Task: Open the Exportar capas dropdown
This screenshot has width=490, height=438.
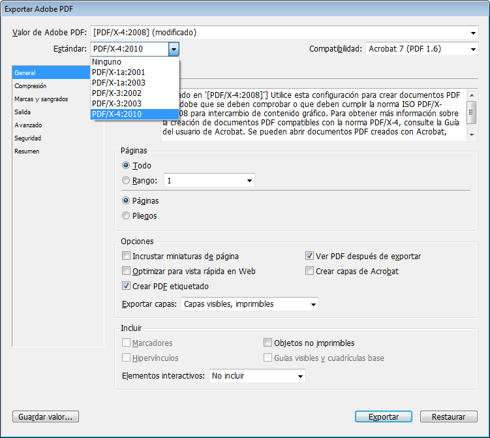Action: [x=250, y=304]
